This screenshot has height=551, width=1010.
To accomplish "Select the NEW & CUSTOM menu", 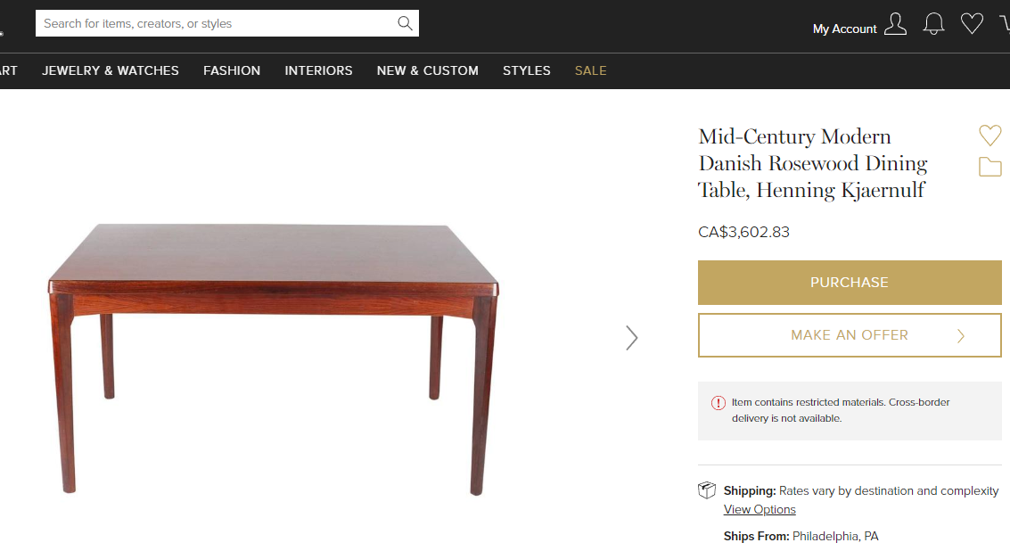I will pos(427,70).
